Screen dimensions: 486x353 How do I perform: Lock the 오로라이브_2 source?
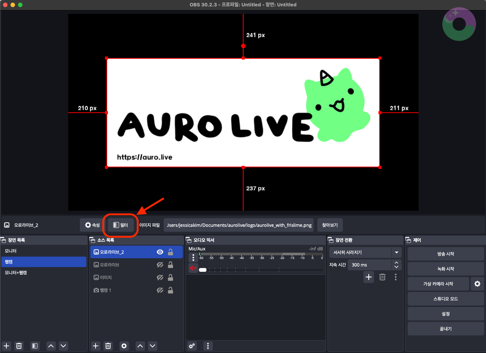[170, 252]
